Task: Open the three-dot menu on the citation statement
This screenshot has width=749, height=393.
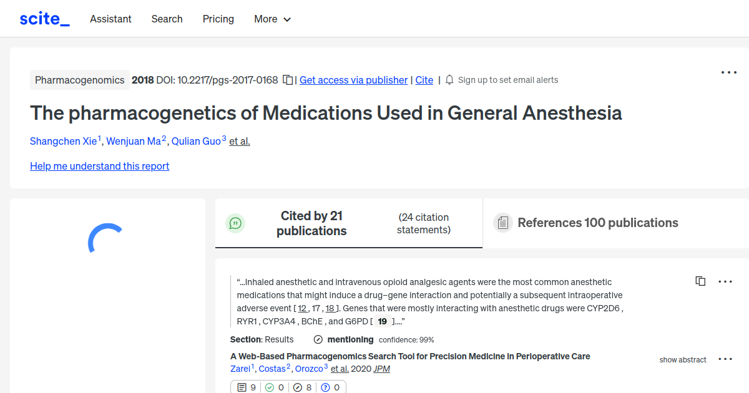Action: 725,281
